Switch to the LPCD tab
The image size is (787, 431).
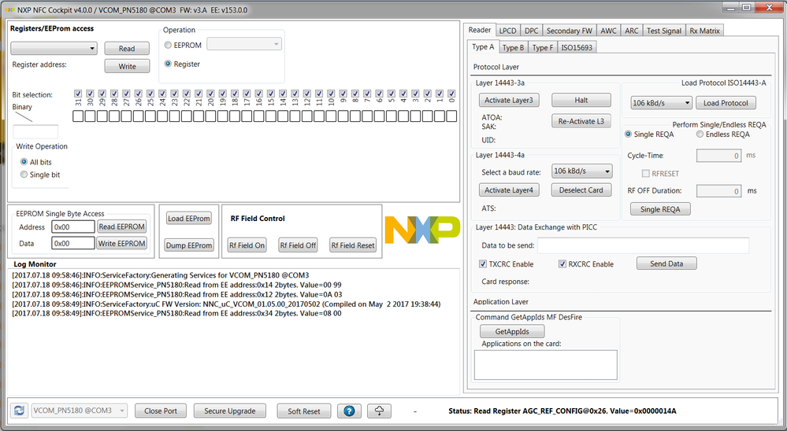point(507,31)
